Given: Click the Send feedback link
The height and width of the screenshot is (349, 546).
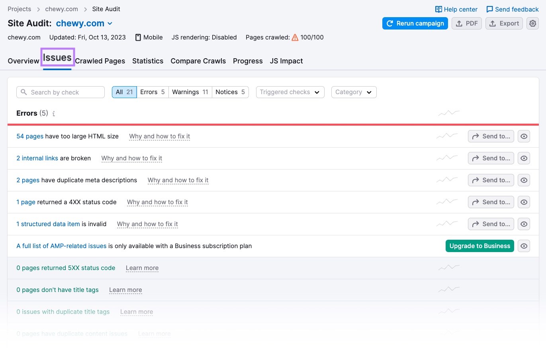Looking at the screenshot, I should (513, 9).
